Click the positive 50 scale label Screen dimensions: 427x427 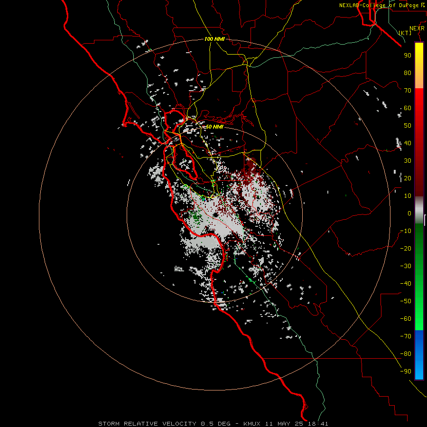click(408, 126)
